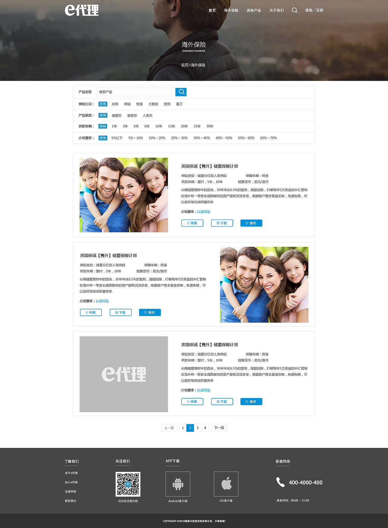The width and height of the screenshot is (388, 528).
Task: Click the QR code under 关注我们
Action: (x=128, y=484)
